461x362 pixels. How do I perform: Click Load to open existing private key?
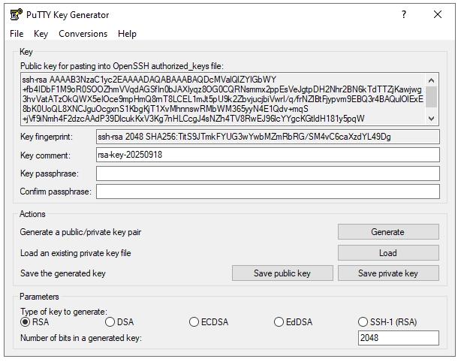387,253
